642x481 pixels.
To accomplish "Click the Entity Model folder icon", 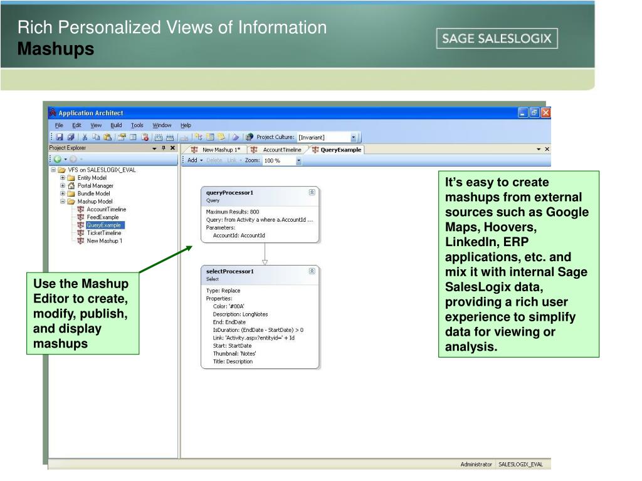I will [71, 178].
